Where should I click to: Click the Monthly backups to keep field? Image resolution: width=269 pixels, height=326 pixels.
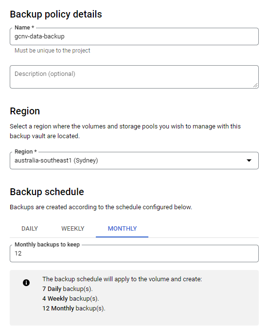pos(134,254)
